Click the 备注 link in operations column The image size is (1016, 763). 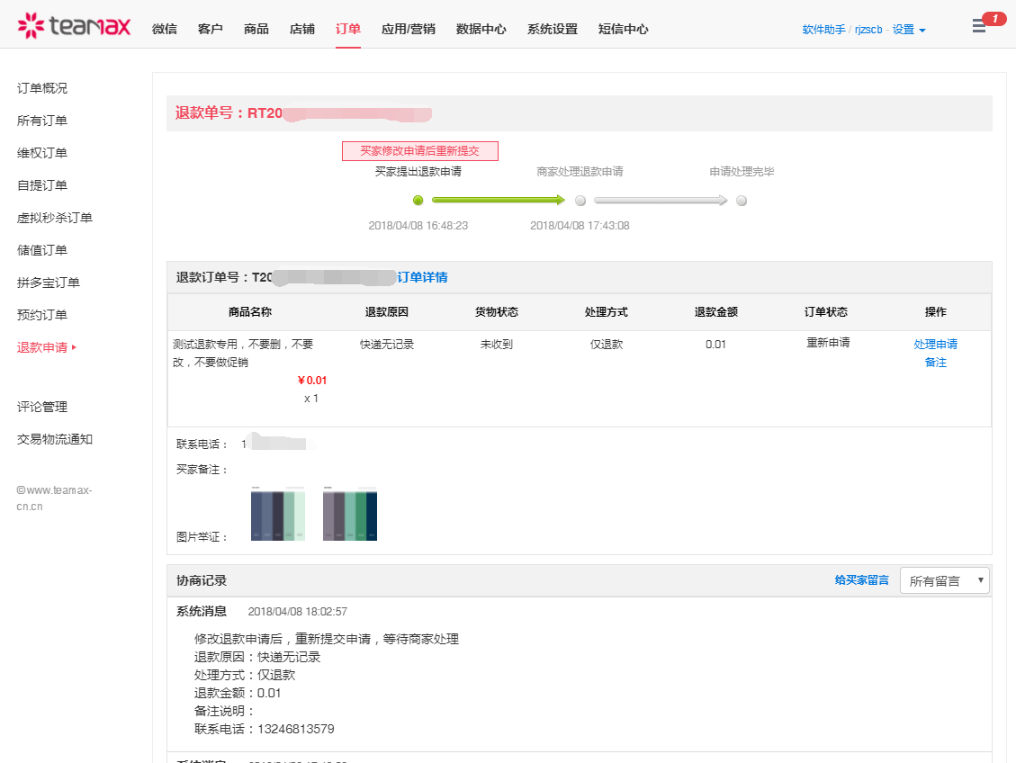pos(935,362)
